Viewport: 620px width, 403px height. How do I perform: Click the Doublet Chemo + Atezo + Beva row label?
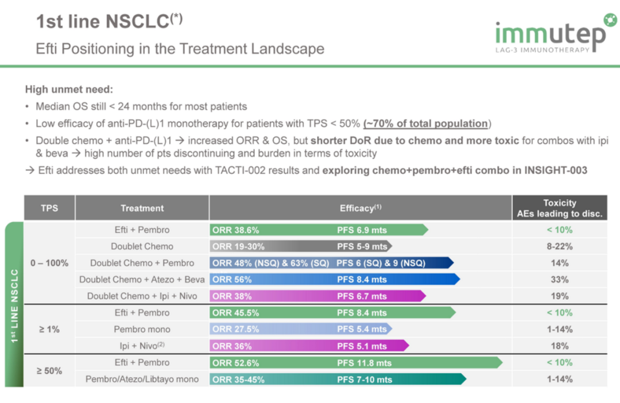(142, 280)
